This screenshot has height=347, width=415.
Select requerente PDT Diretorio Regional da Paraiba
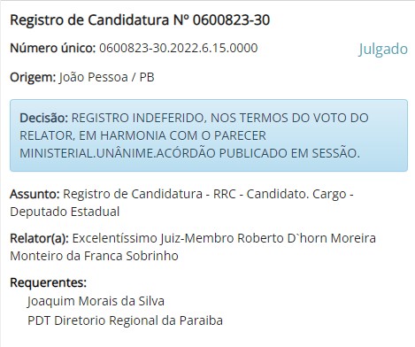125,320
